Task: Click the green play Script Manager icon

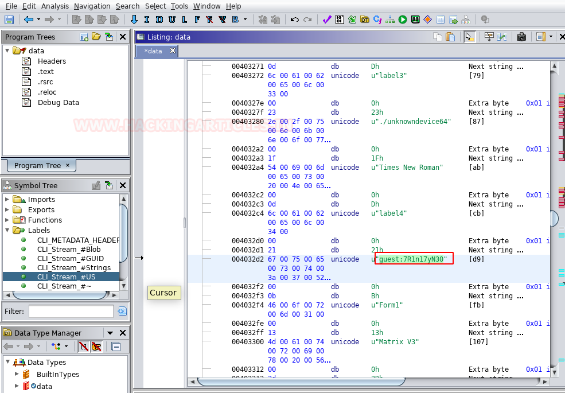Action: [x=403, y=20]
